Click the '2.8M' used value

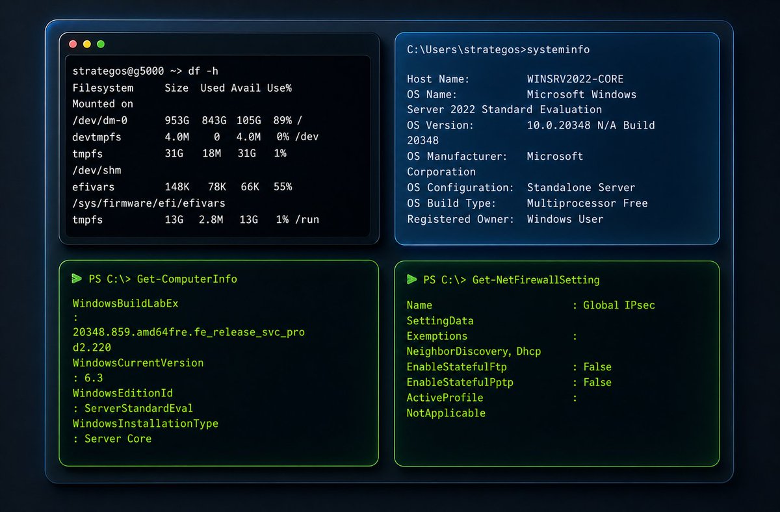coord(211,220)
